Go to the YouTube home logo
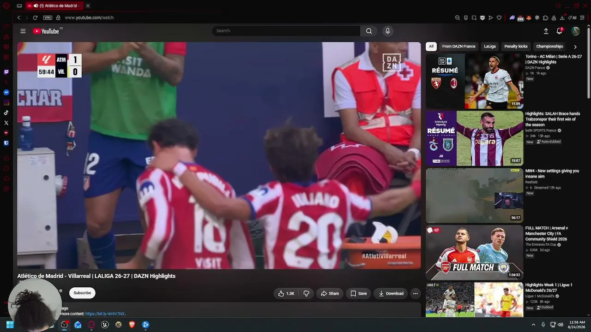 (46, 31)
